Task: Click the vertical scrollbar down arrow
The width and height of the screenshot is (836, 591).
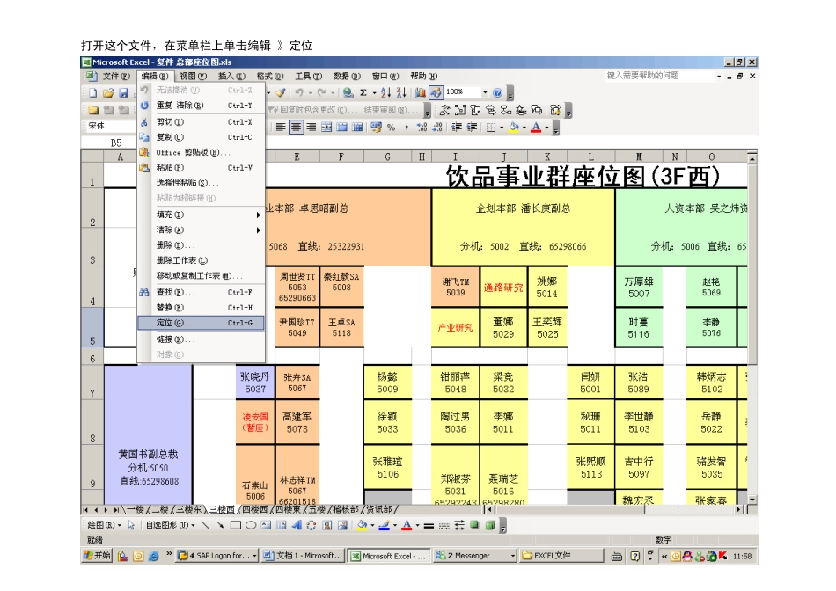Action: pyautogui.click(x=752, y=500)
